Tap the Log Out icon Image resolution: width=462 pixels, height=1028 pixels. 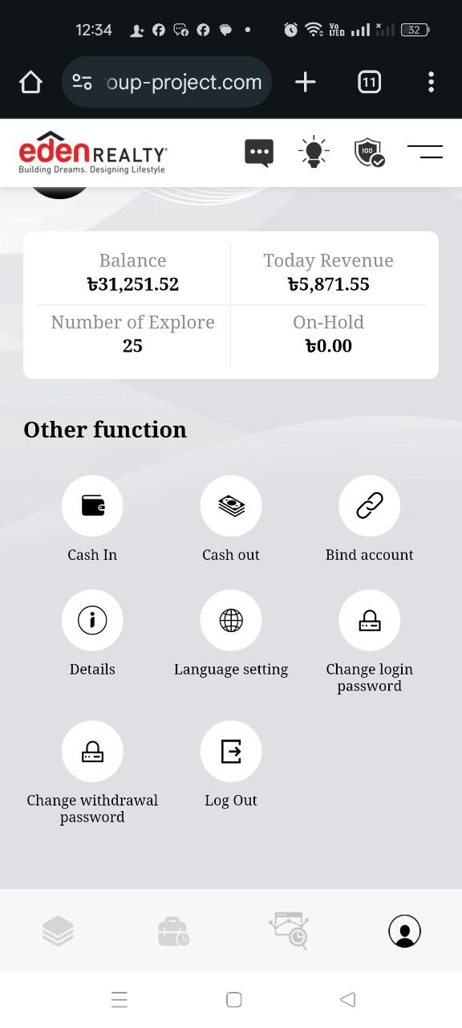(x=231, y=751)
